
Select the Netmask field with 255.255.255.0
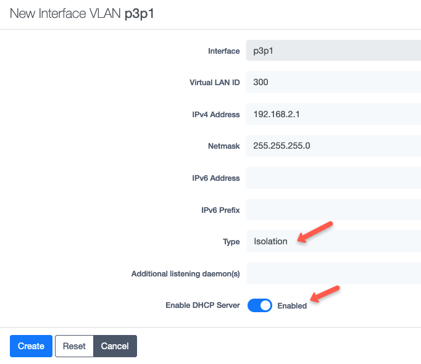(x=333, y=146)
